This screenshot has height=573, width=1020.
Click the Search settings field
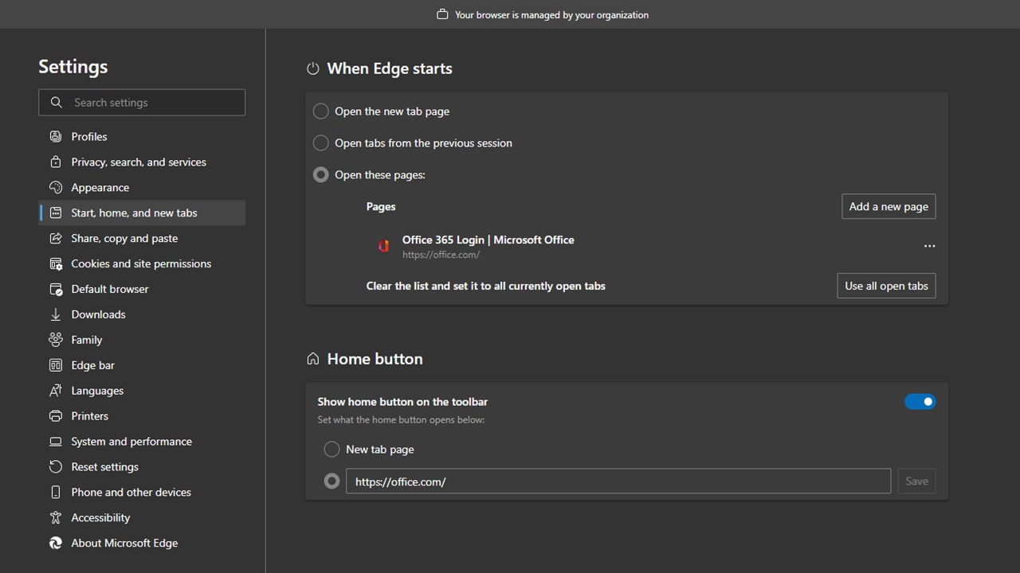(142, 103)
